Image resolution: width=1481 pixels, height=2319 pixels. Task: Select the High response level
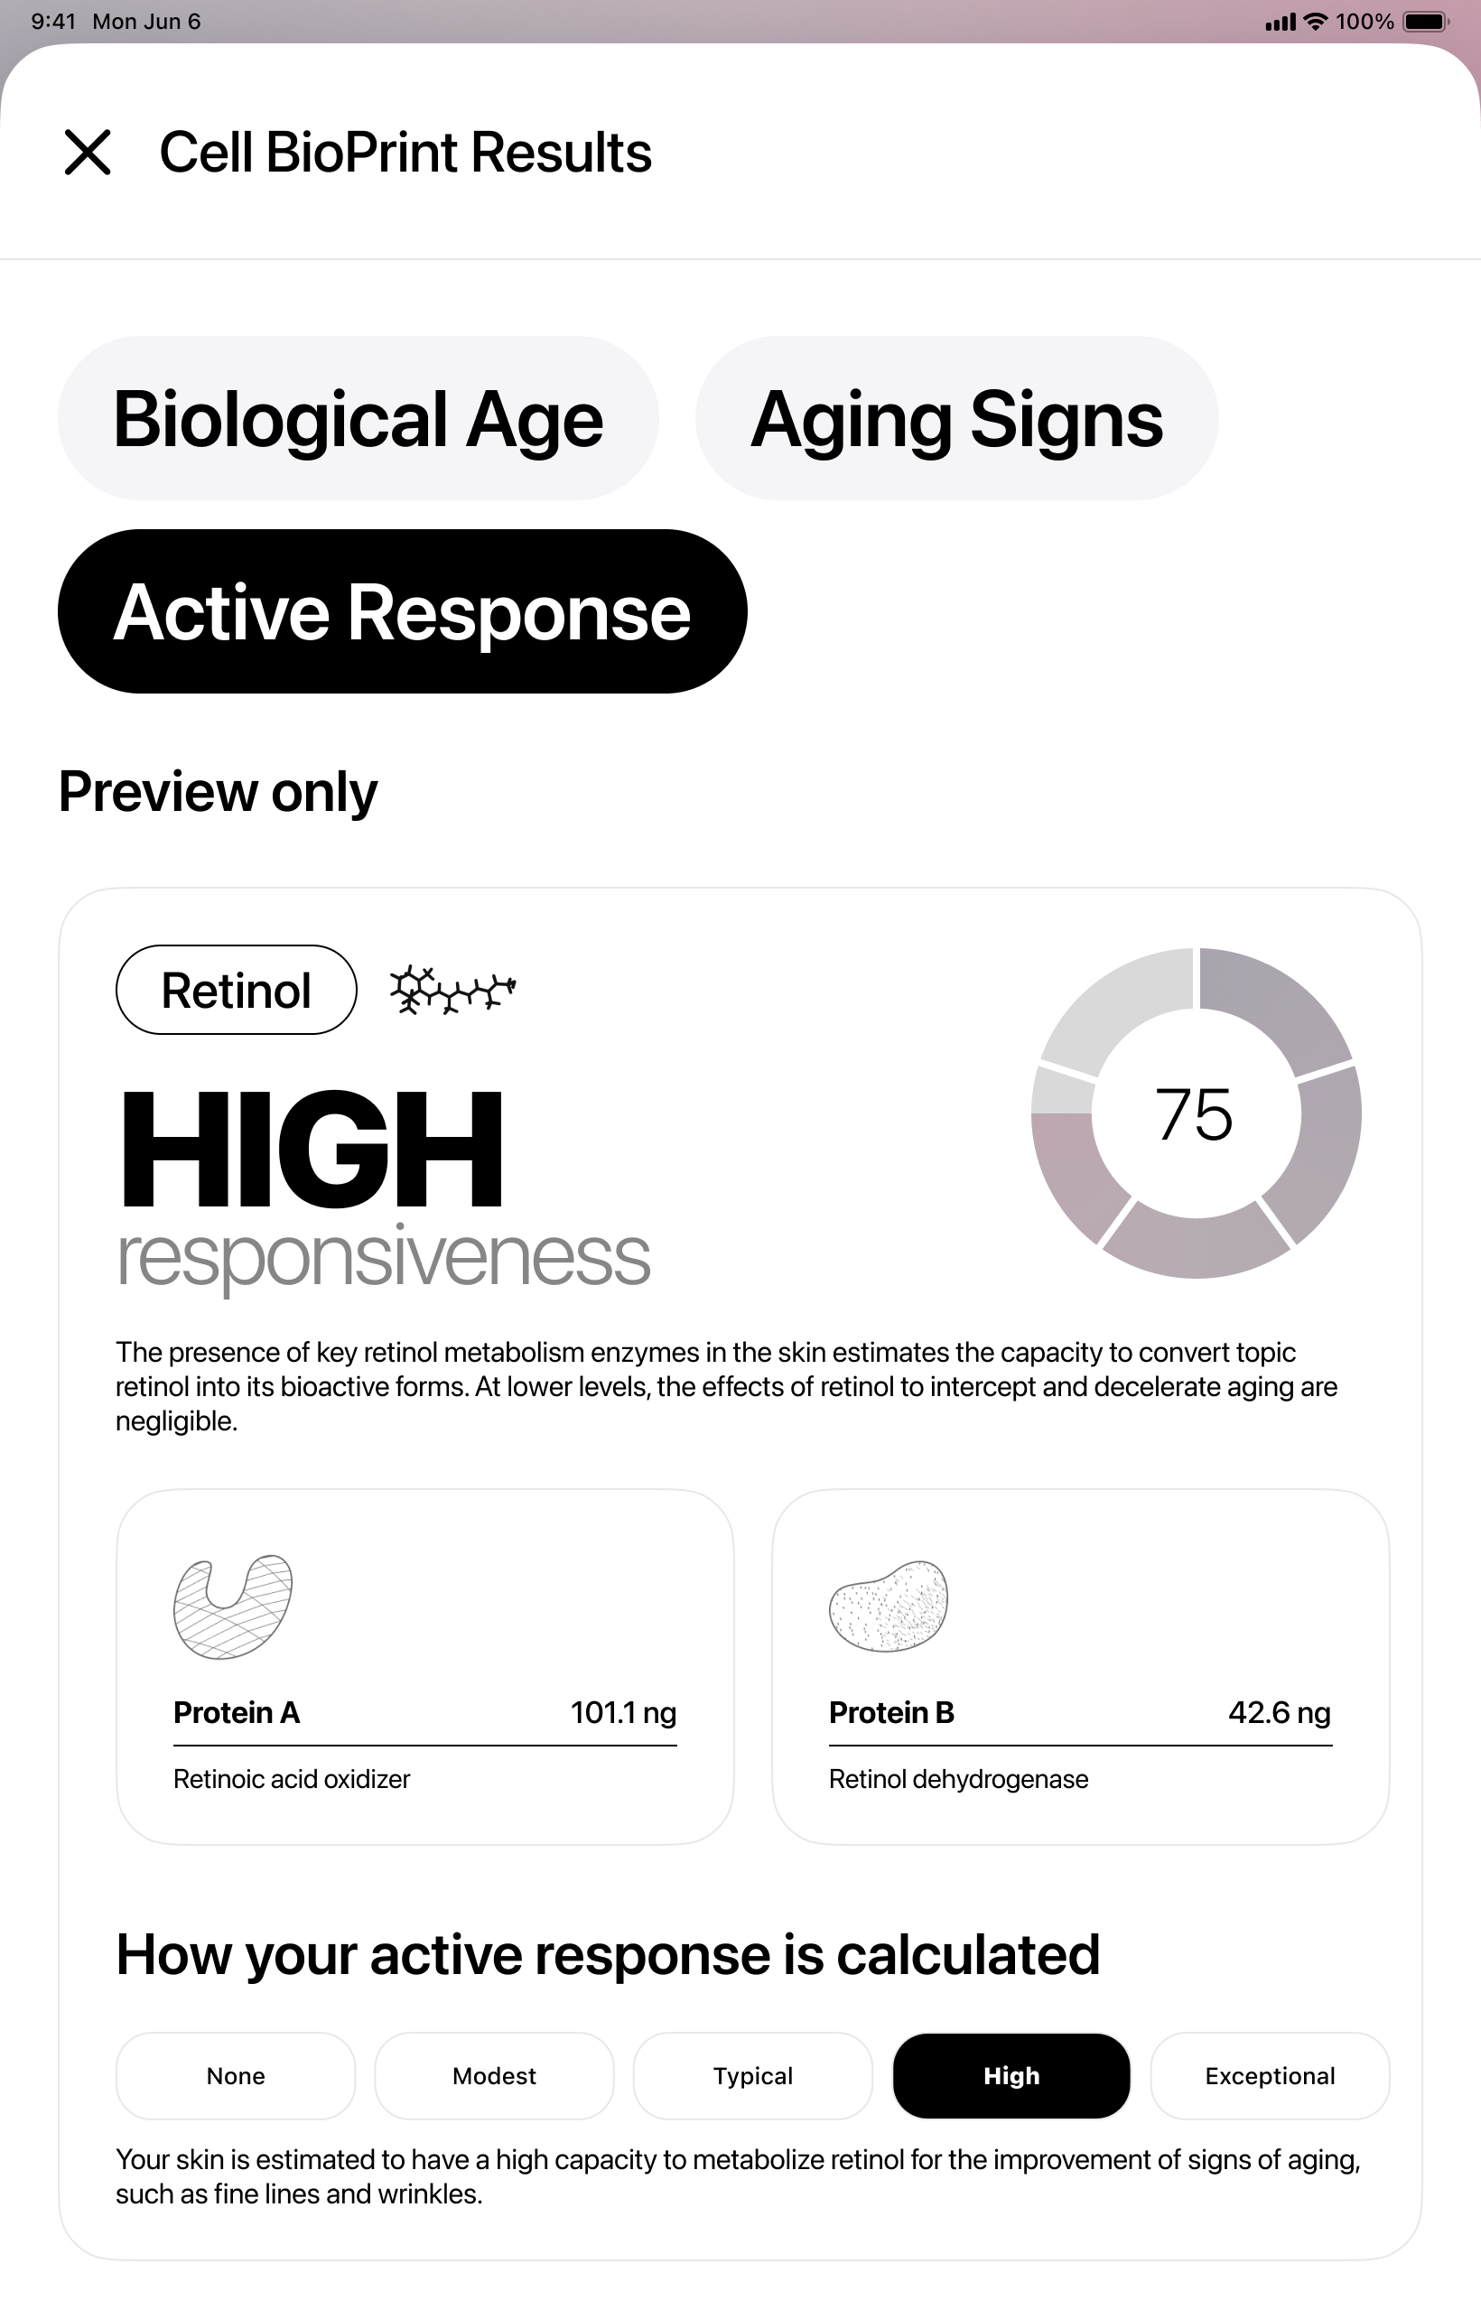1011,2075
